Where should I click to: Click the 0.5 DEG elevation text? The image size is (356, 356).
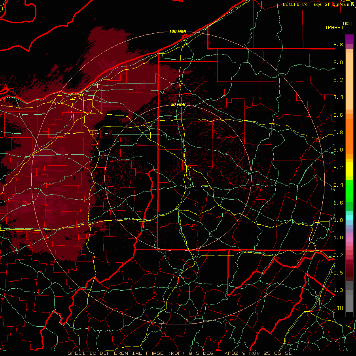click(201, 353)
